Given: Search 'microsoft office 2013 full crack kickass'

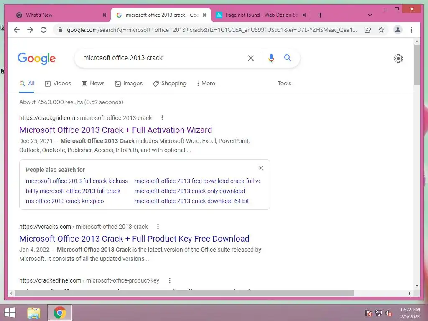Looking at the screenshot, I should 77,181.
